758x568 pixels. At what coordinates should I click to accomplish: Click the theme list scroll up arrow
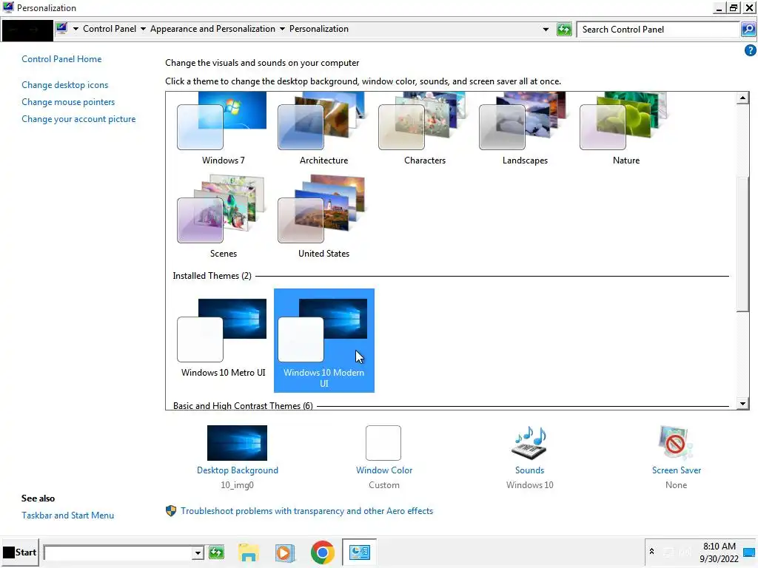[x=742, y=98]
